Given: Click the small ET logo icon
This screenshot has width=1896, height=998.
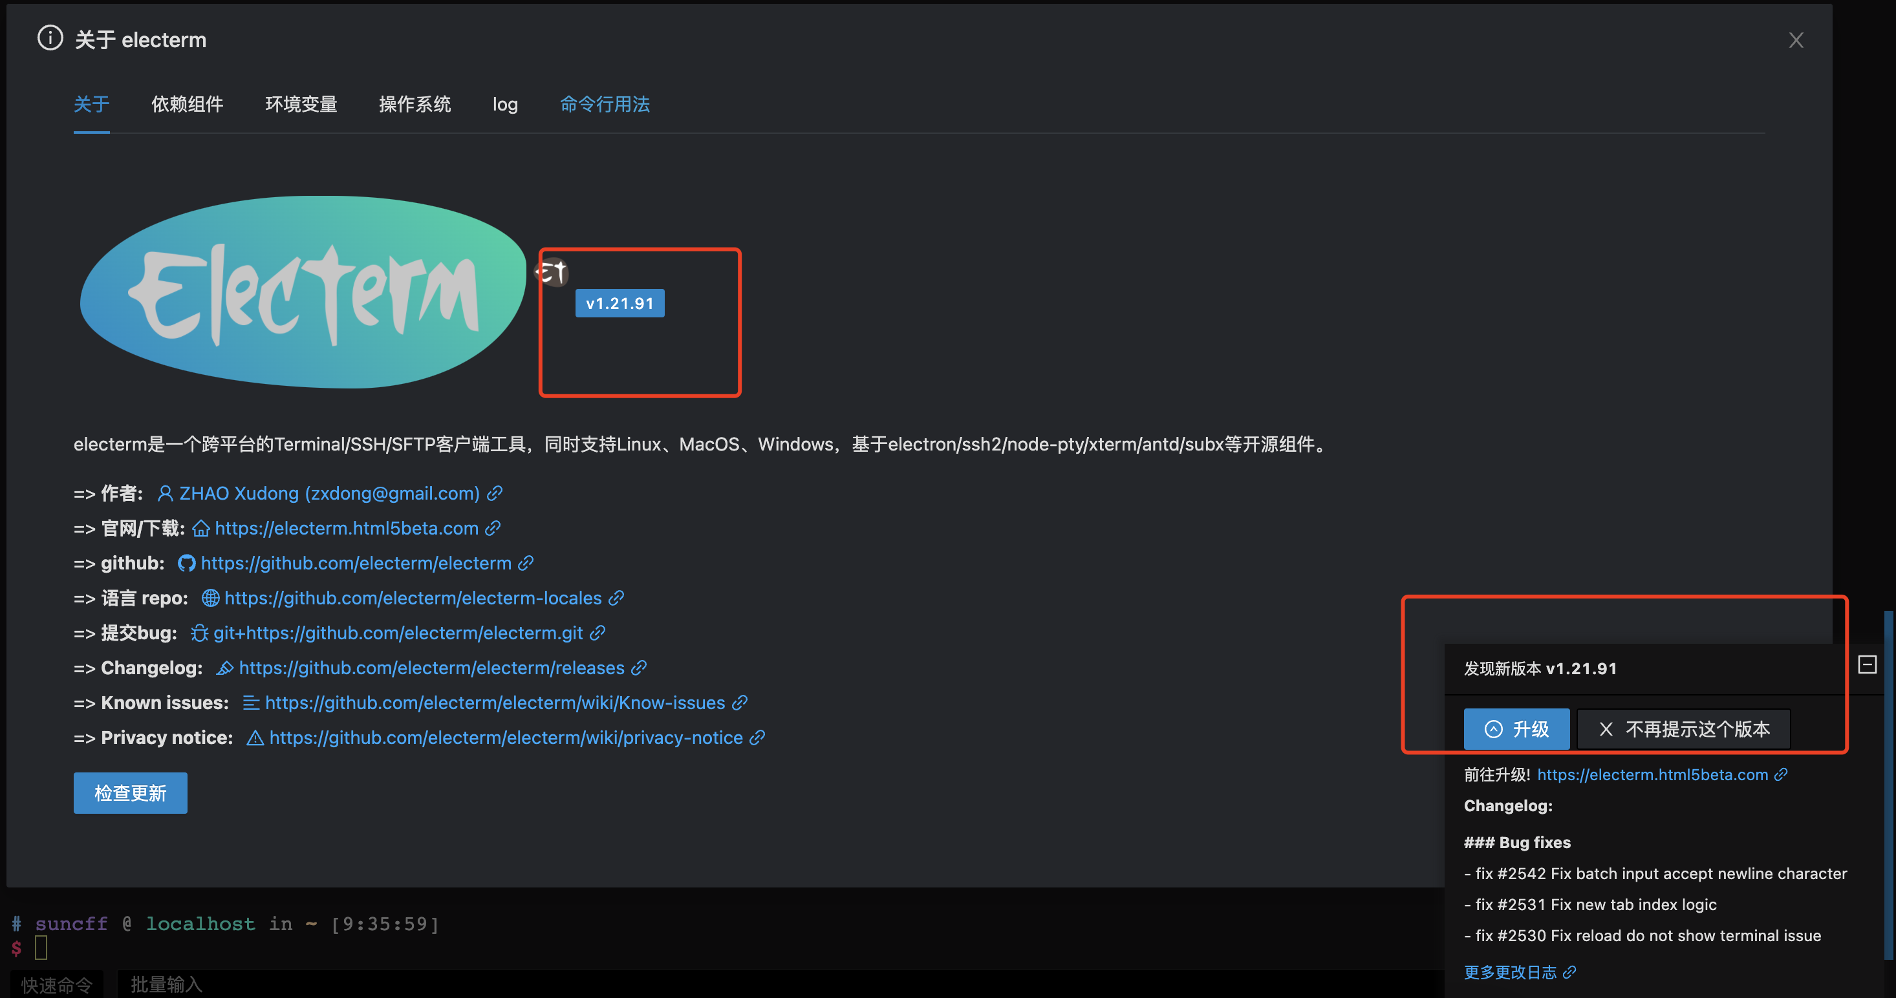Looking at the screenshot, I should [x=552, y=273].
